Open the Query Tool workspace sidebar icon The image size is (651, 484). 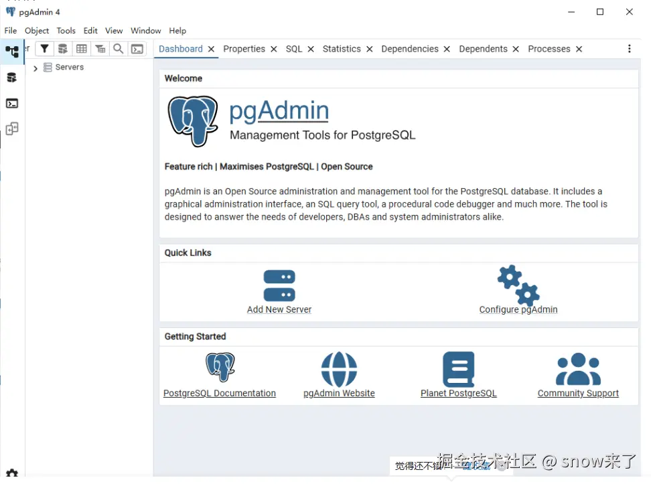[12, 78]
